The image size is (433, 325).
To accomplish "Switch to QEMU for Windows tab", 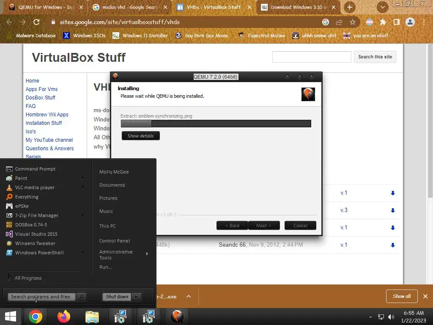I will click(x=46, y=7).
